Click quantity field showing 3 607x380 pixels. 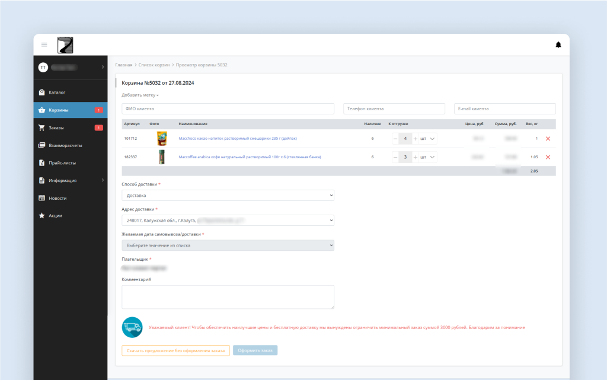click(405, 157)
